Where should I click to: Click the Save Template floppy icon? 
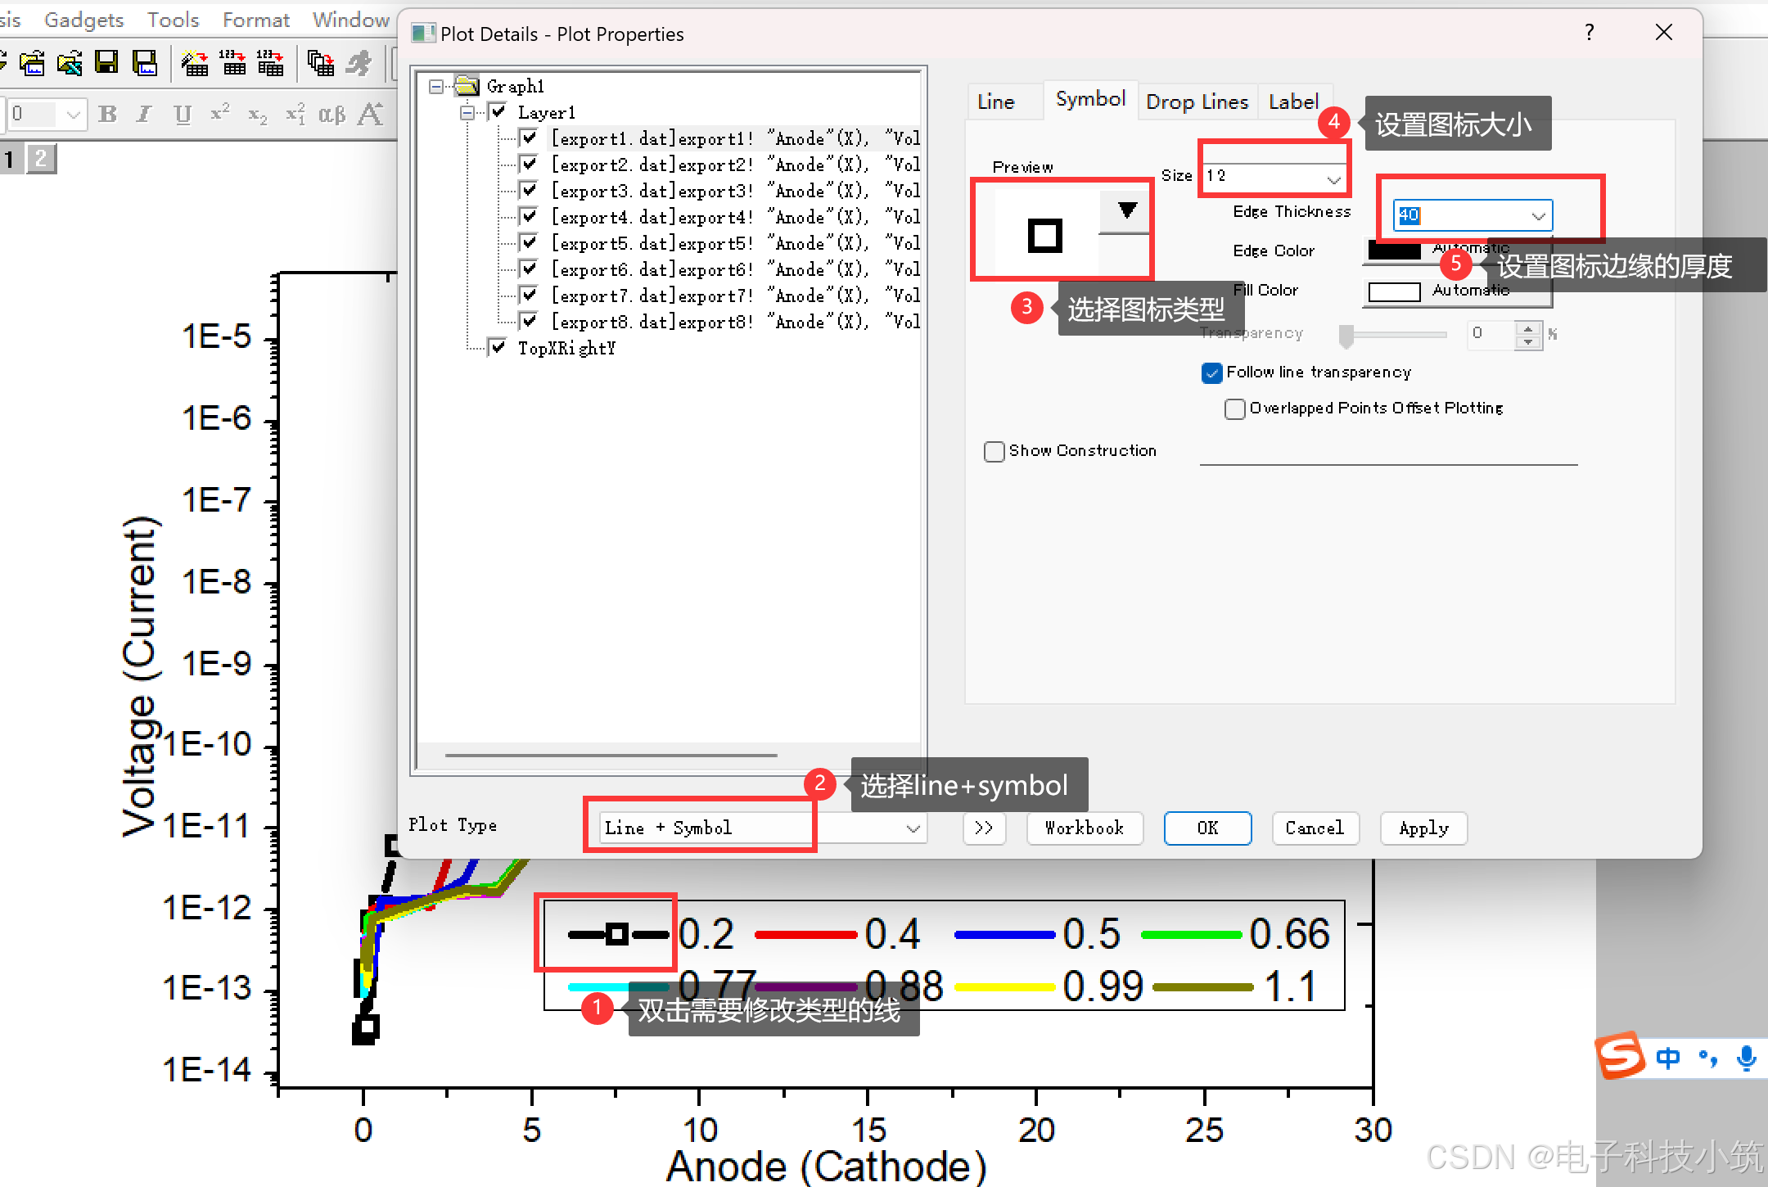145,62
